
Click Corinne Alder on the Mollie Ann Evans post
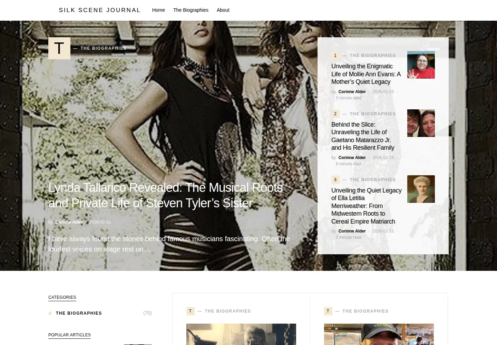[x=352, y=92]
